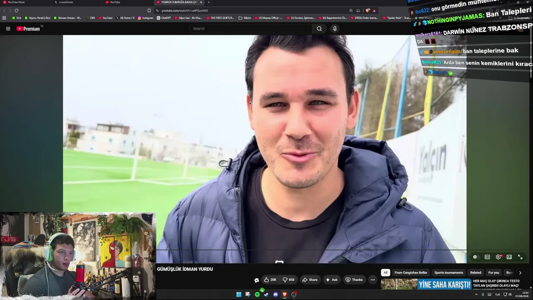Switch to the YouTube Music tab

25,2
